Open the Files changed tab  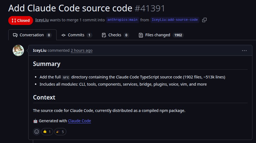pos(161,35)
